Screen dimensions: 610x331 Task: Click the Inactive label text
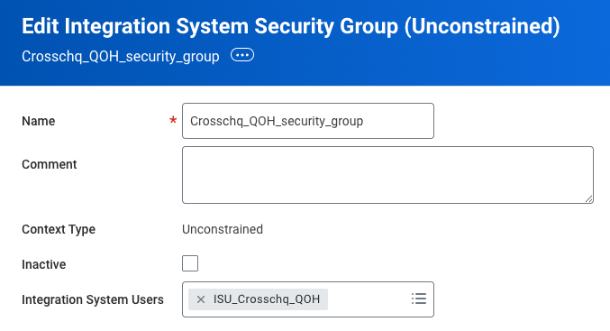click(x=43, y=264)
